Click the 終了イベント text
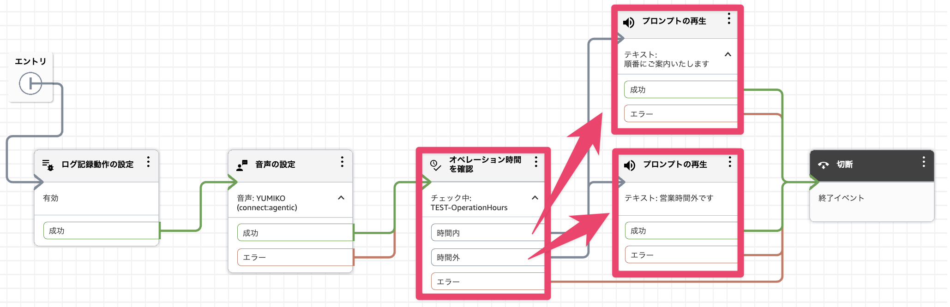Viewport: 950px width, 307px height. pyautogui.click(x=841, y=198)
